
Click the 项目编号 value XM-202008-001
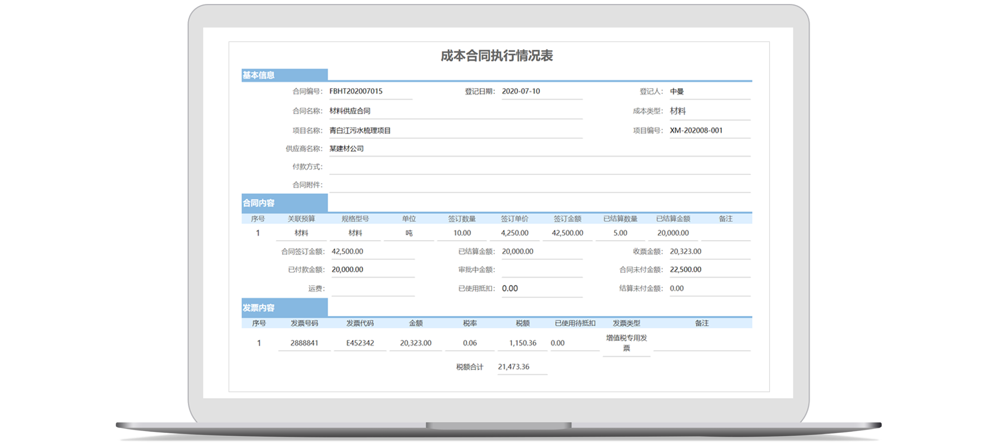point(709,131)
